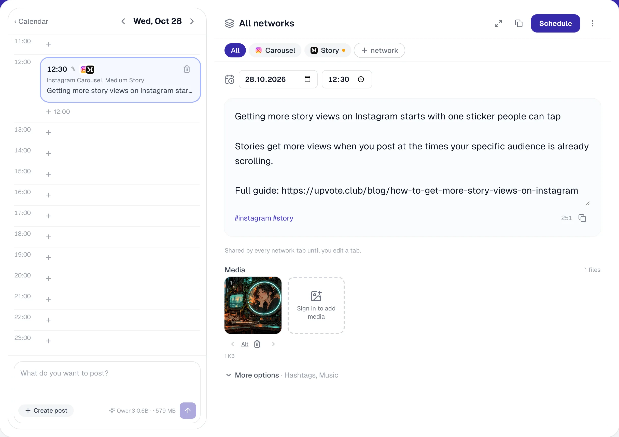This screenshot has height=437, width=619.
Task: Click the Create post button
Action: tap(46, 410)
